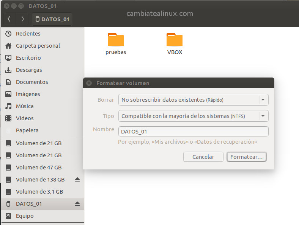The width and height of the screenshot is (299, 225).
Task: Select the Volumen de 47 GB label
Action: click(39, 168)
